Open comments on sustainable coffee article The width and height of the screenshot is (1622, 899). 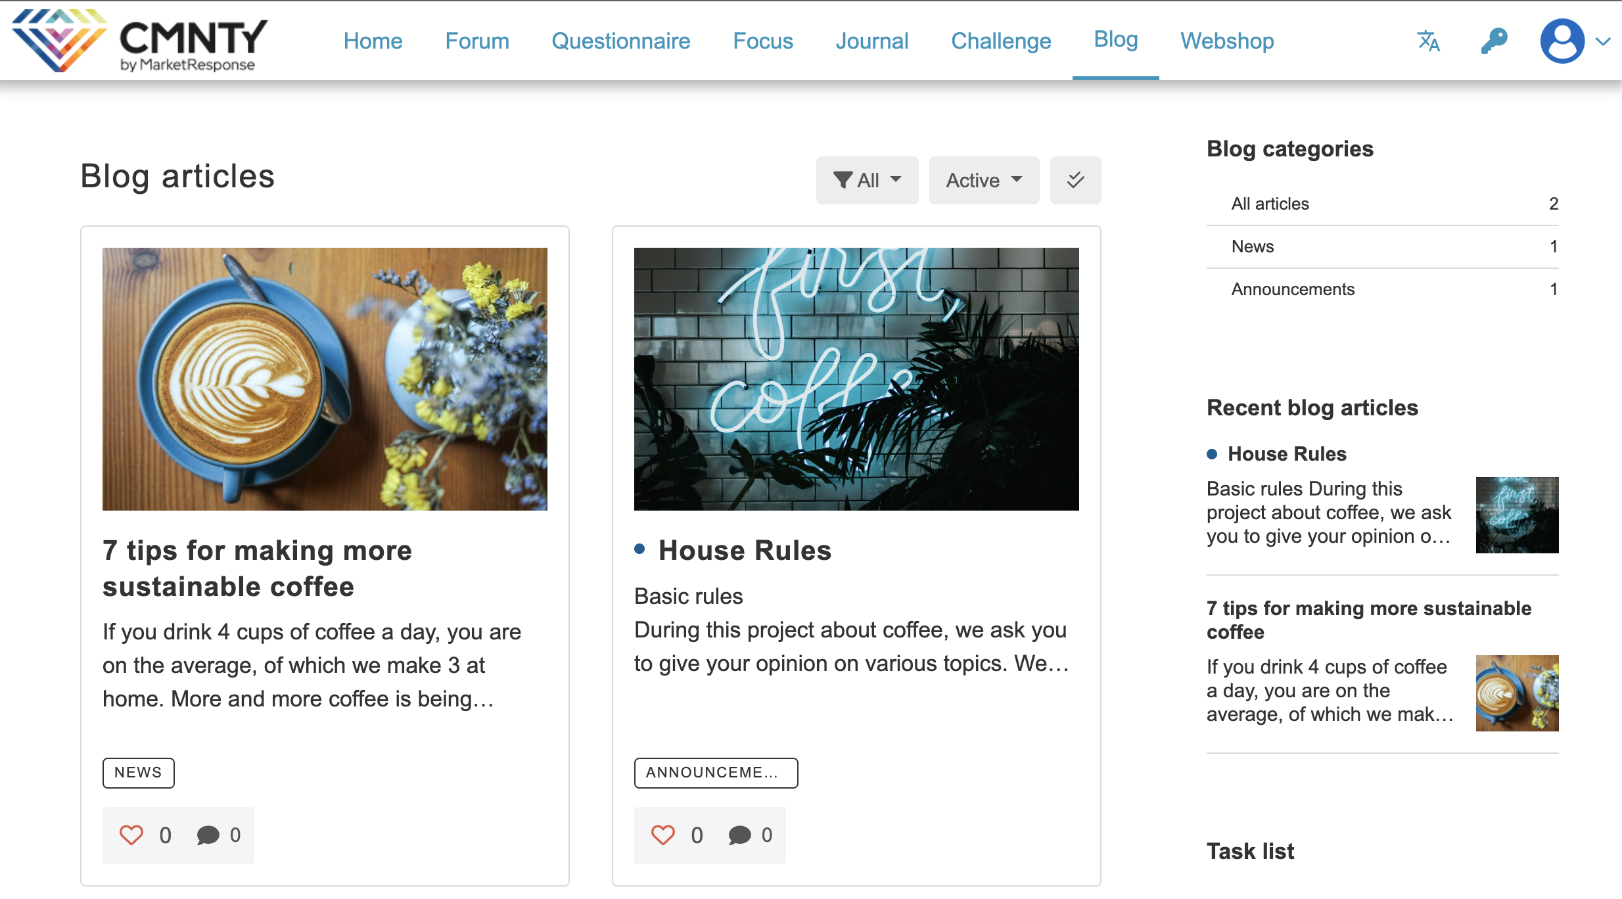click(x=208, y=835)
